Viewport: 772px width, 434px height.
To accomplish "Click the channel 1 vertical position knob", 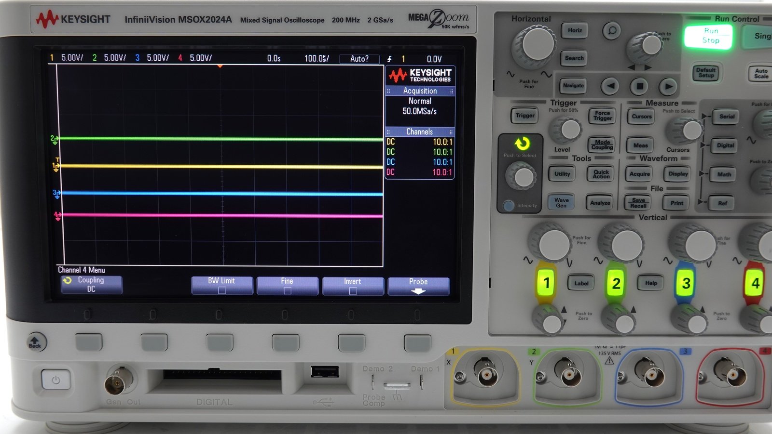I will (548, 320).
